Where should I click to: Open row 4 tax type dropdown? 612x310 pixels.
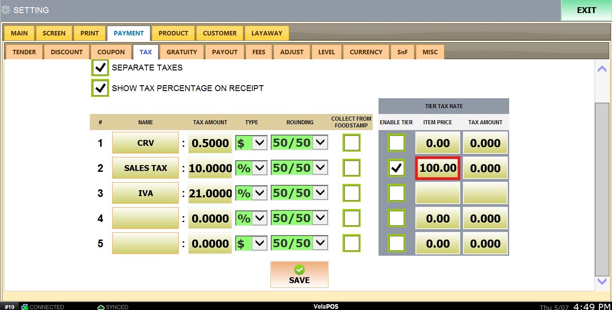251,218
